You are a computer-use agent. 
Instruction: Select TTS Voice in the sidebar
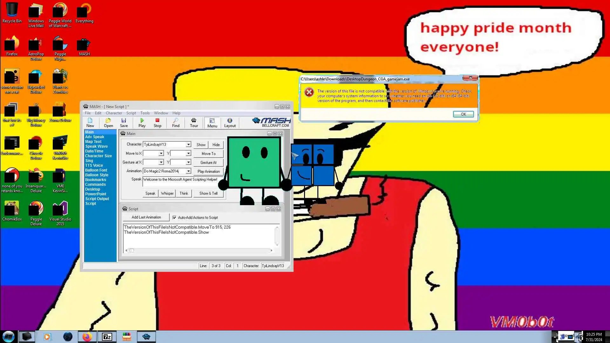[94, 165]
